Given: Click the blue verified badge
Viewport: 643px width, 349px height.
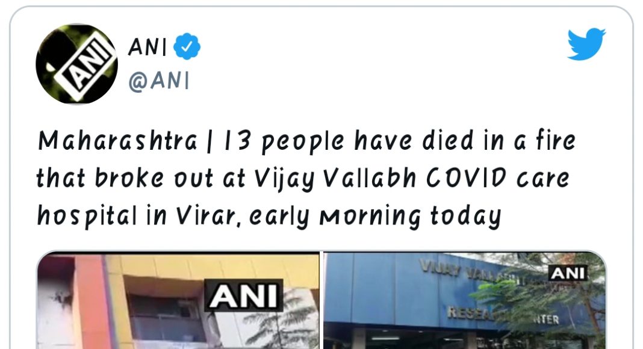Looking at the screenshot, I should click(187, 47).
